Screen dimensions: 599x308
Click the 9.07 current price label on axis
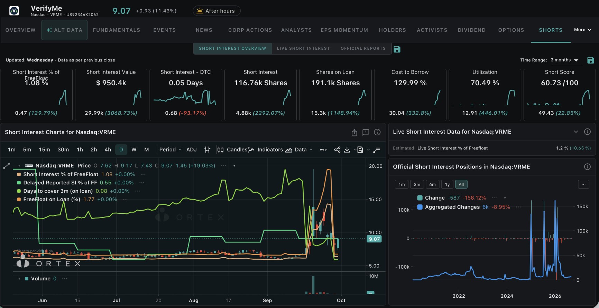pos(374,239)
